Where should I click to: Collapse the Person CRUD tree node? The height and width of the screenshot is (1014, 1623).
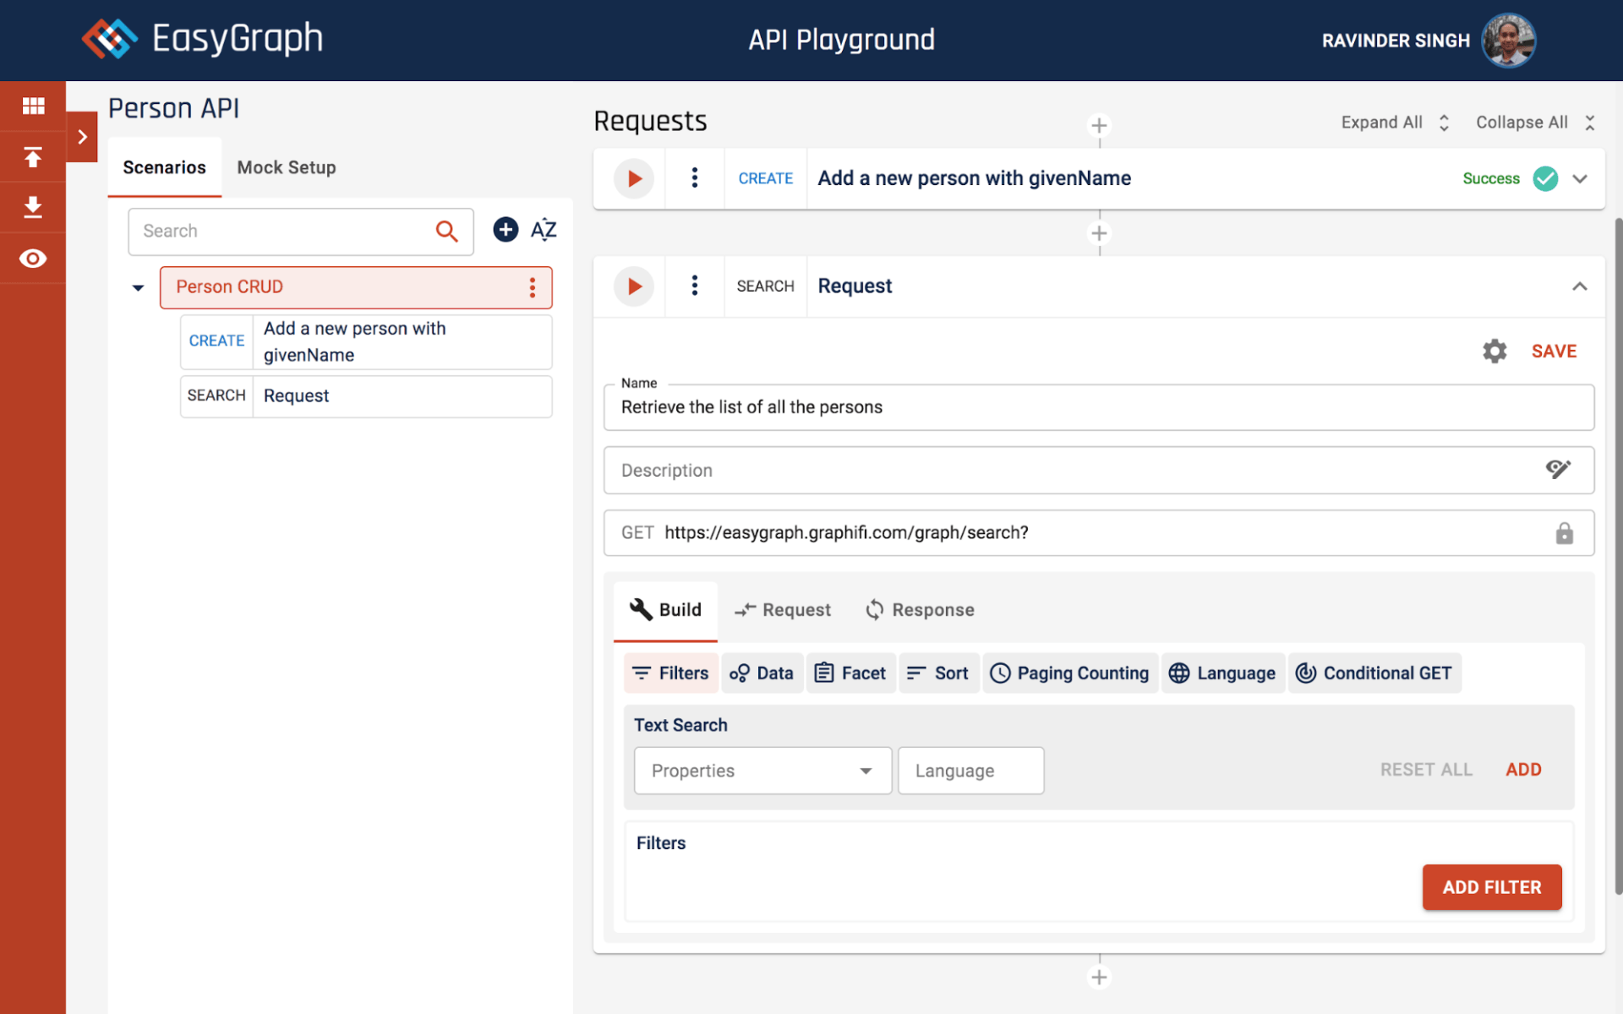point(138,287)
